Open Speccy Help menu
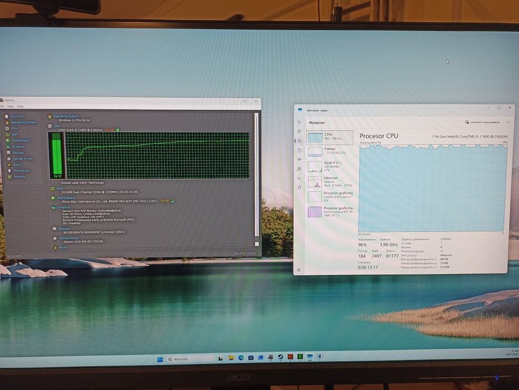Image resolution: width=519 pixels, height=390 pixels. pyautogui.click(x=20, y=106)
